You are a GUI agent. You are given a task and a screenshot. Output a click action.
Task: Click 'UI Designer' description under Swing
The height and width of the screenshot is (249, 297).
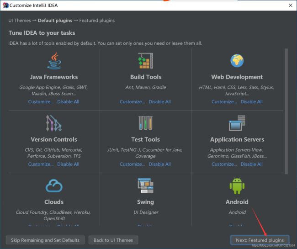point(146,212)
